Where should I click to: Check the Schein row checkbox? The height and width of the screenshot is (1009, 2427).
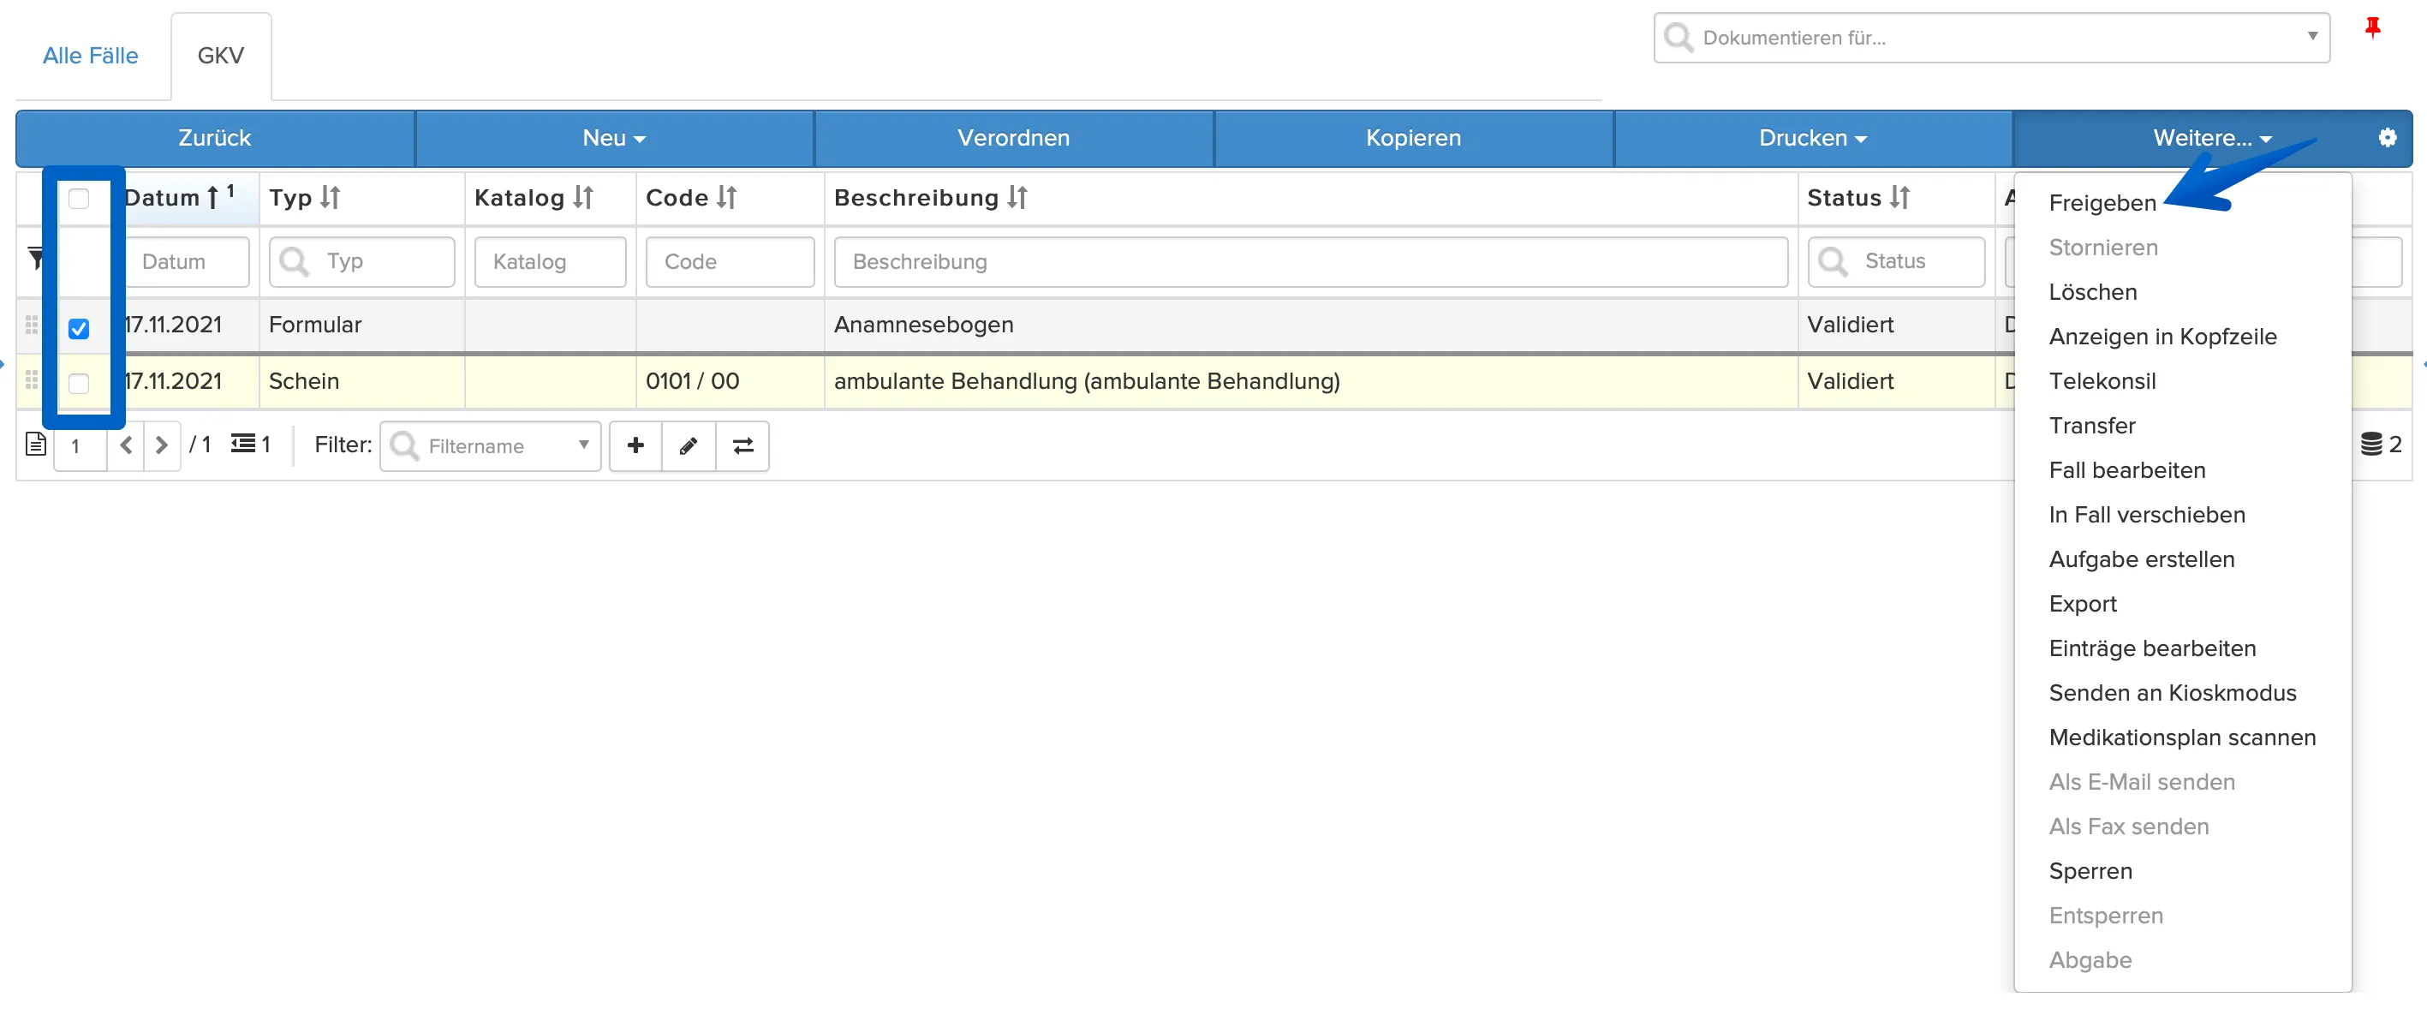click(79, 383)
